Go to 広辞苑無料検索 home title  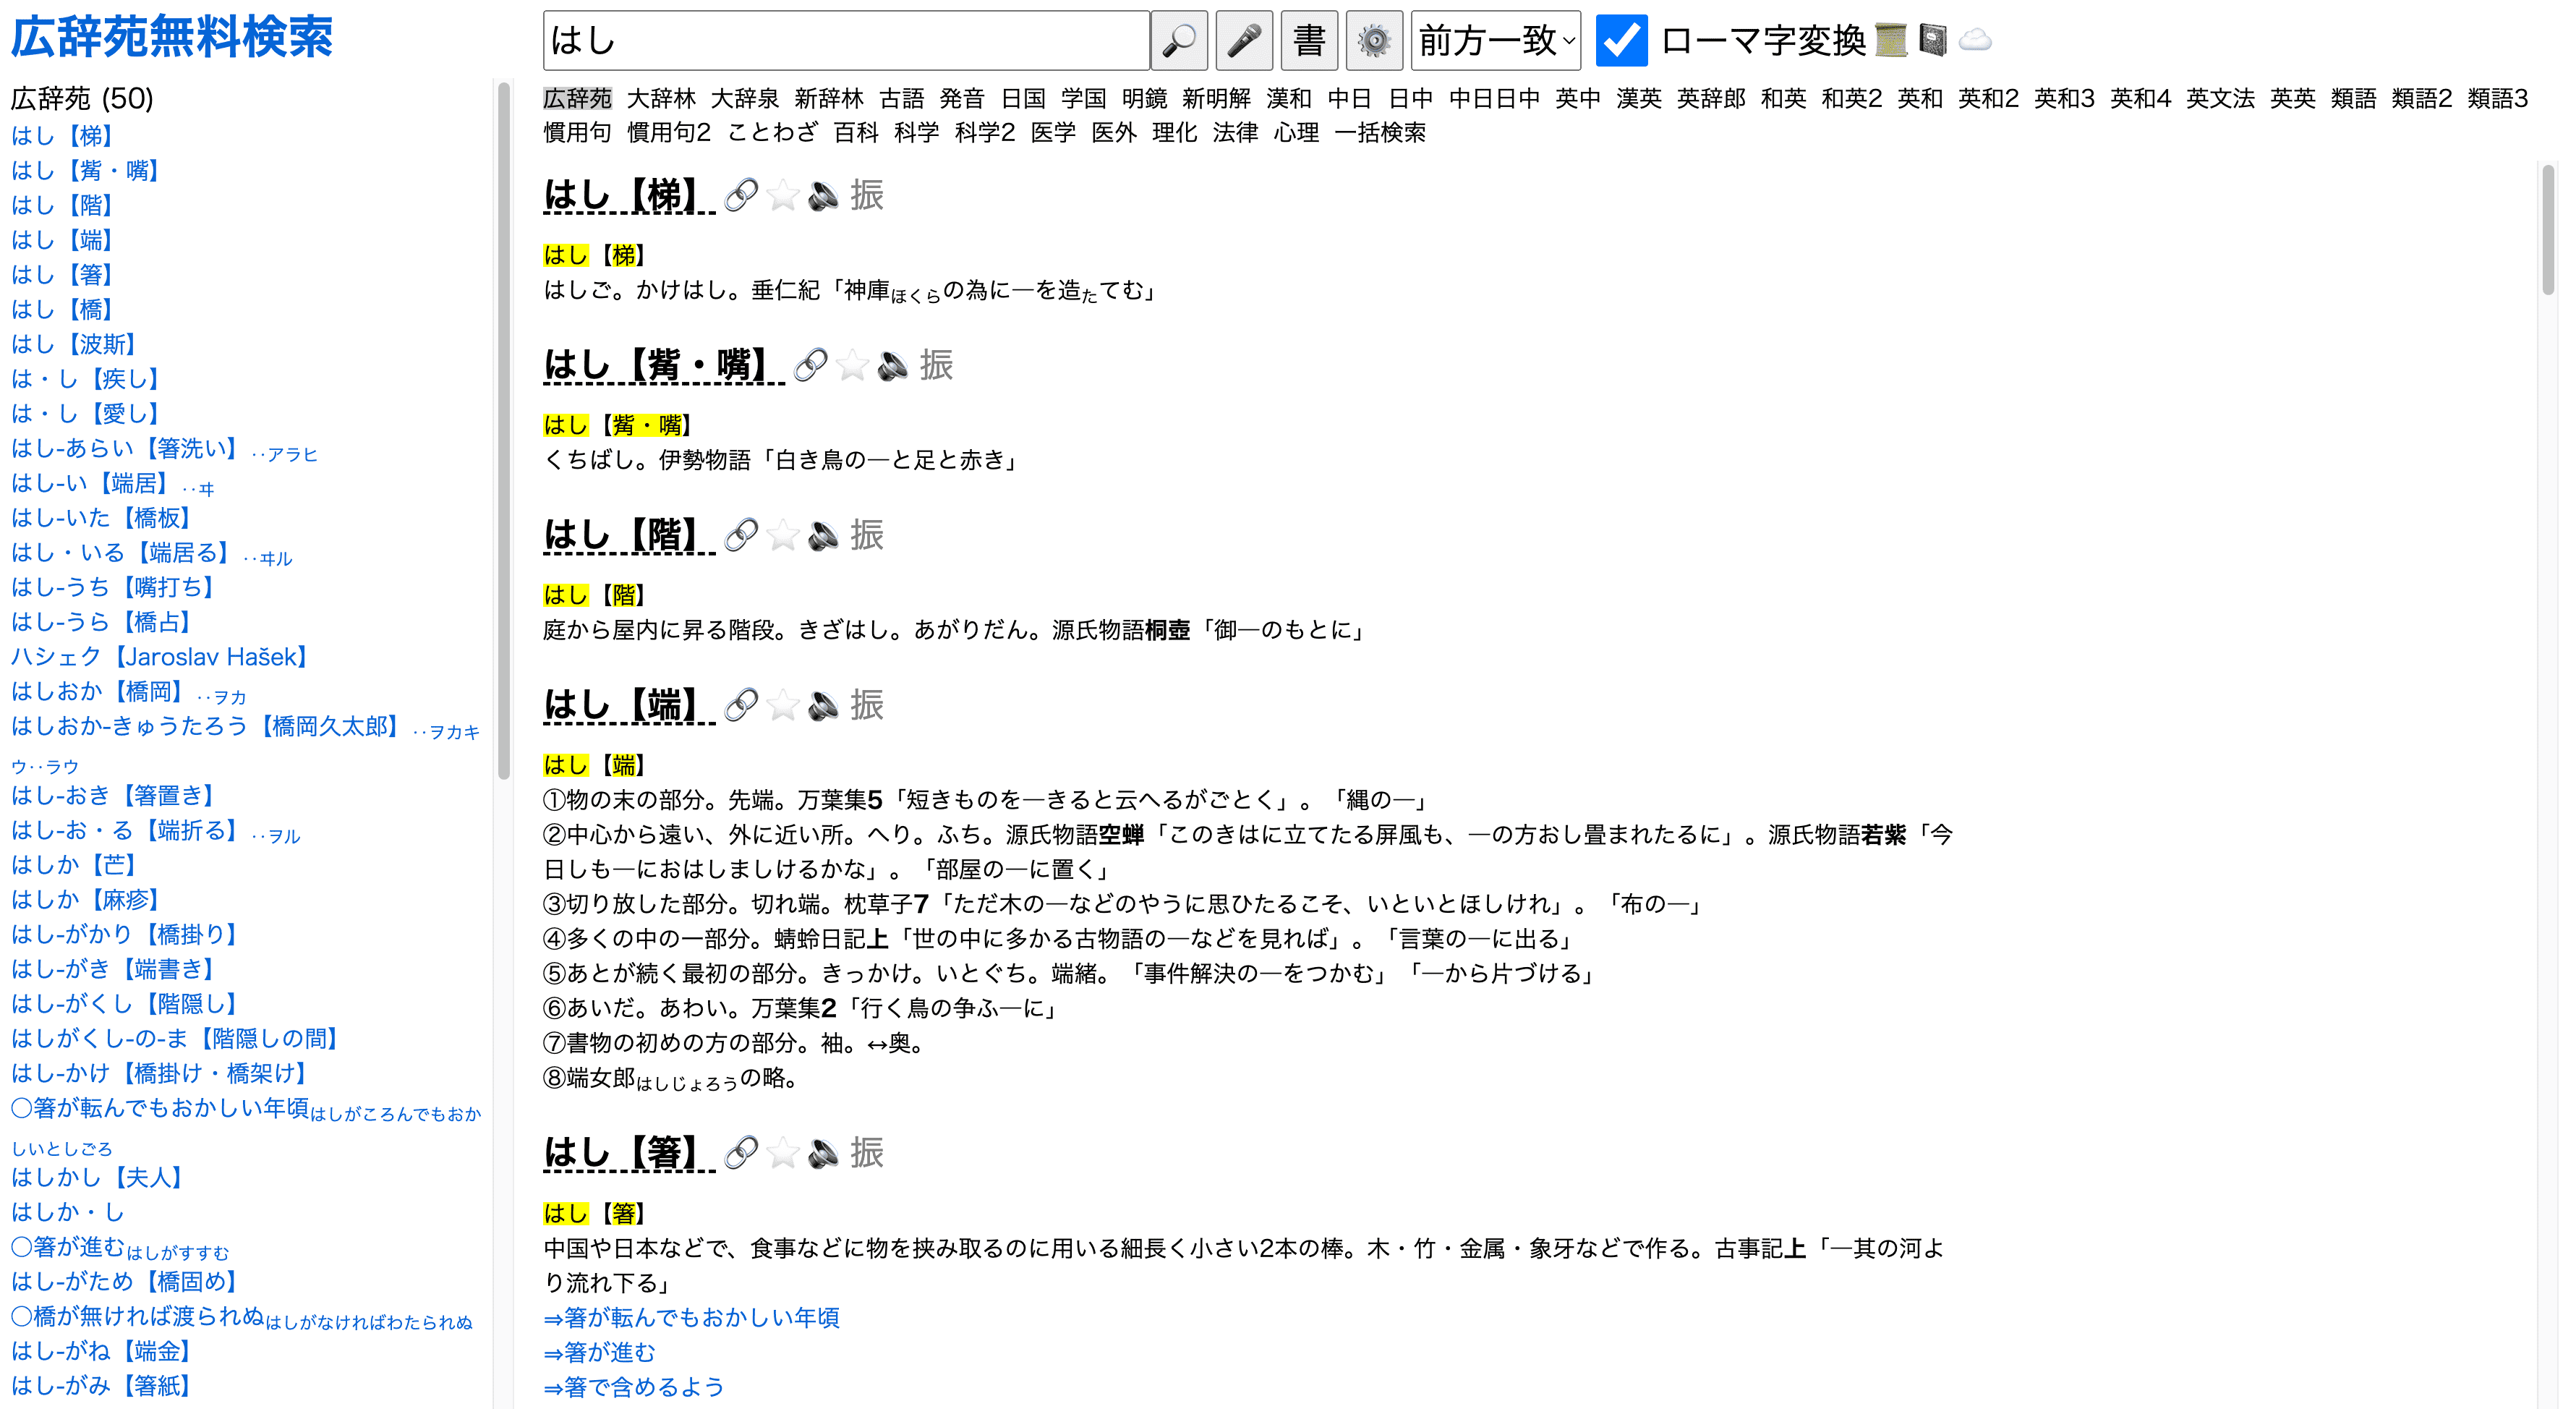click(172, 38)
